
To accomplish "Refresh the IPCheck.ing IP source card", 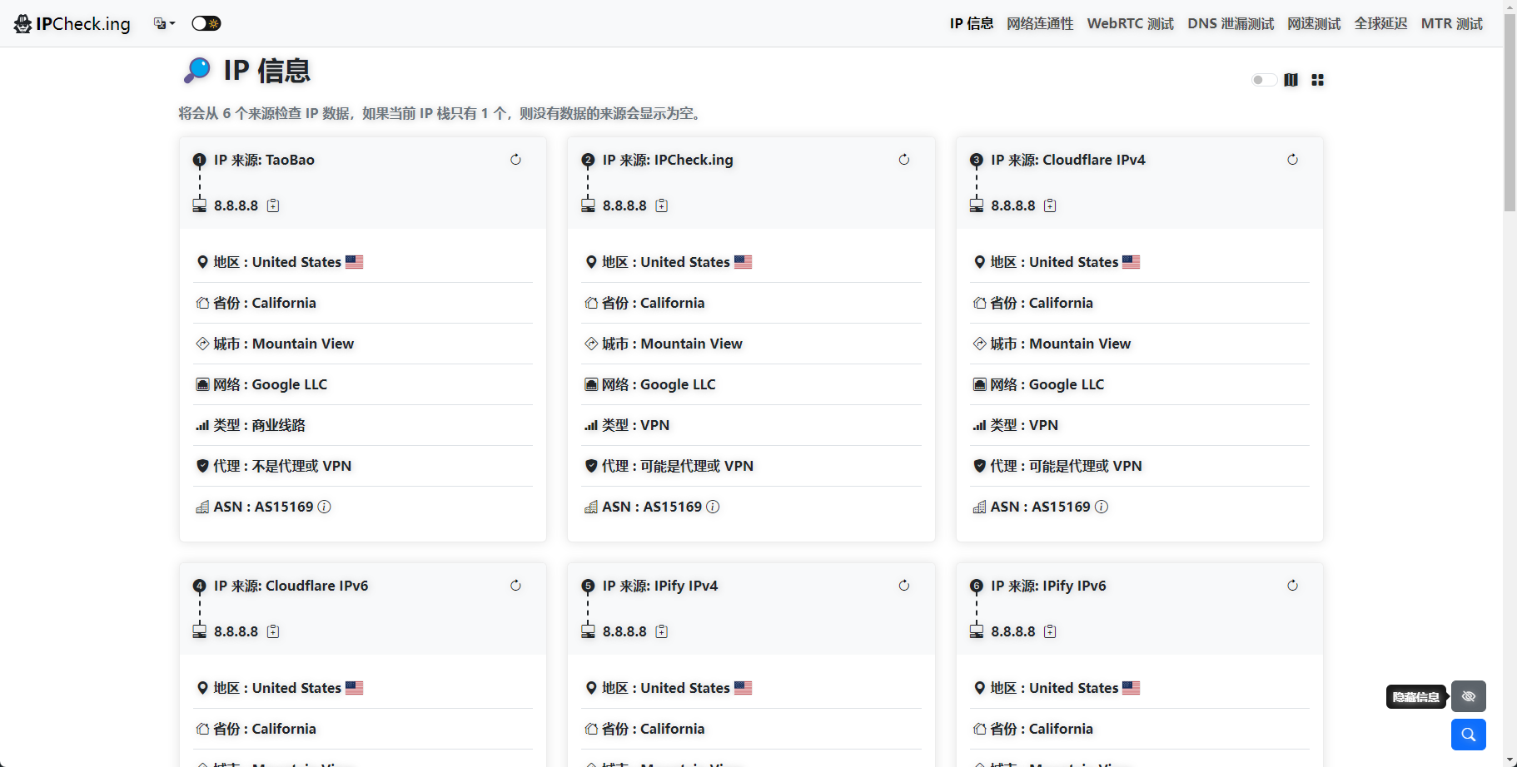I will (903, 160).
